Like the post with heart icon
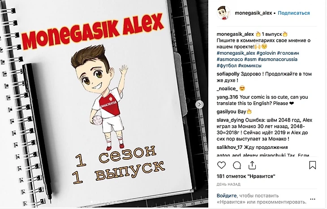Image resolution: width=327 pixels, height=209 pixels. click(x=221, y=165)
